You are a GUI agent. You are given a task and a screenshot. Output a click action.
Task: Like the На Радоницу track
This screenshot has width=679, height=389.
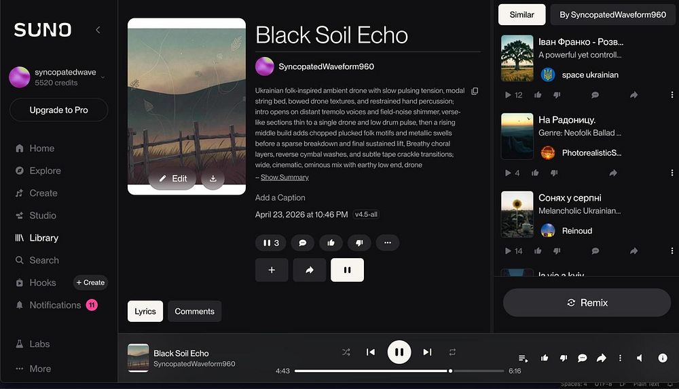point(535,173)
